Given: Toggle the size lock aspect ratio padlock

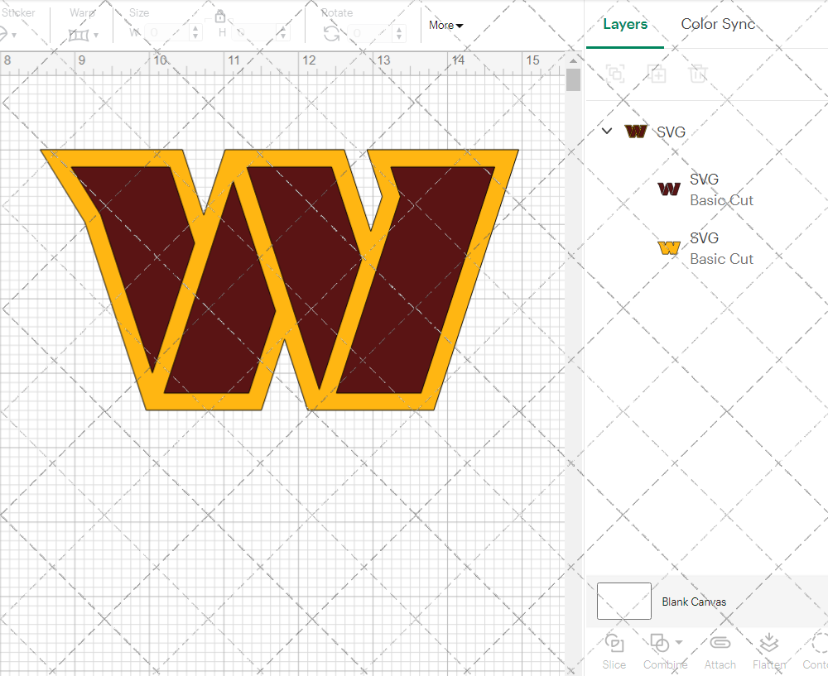Looking at the screenshot, I should 220,16.
